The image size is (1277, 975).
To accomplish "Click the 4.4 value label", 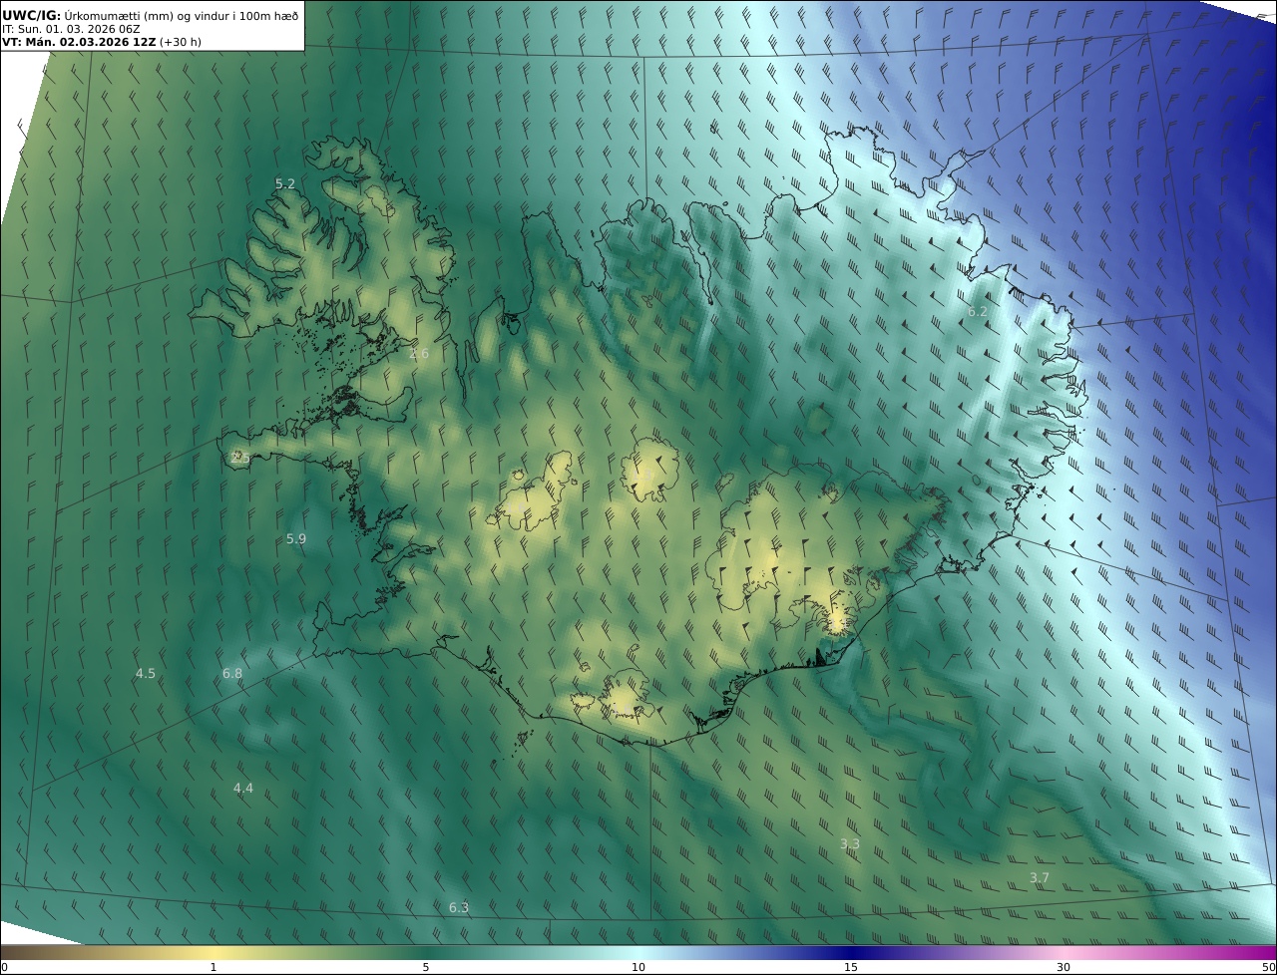I will coord(243,789).
